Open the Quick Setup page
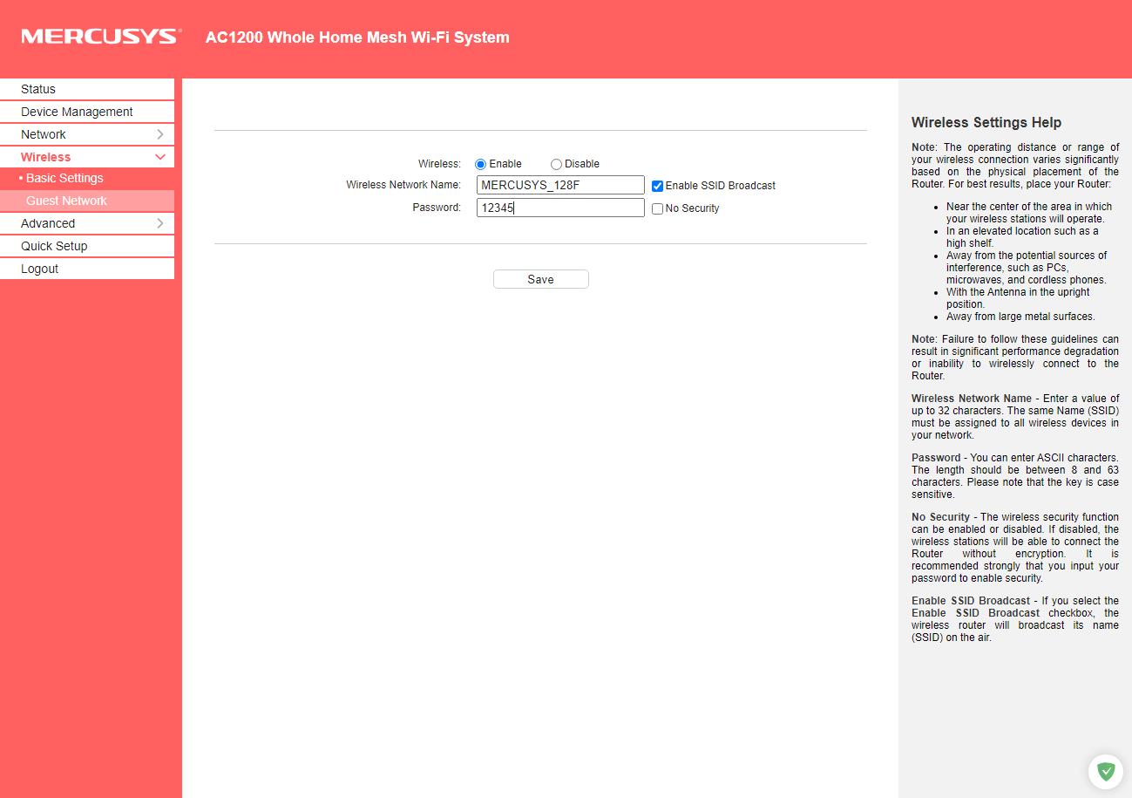Viewport: 1132px width, 798px height. [54, 246]
